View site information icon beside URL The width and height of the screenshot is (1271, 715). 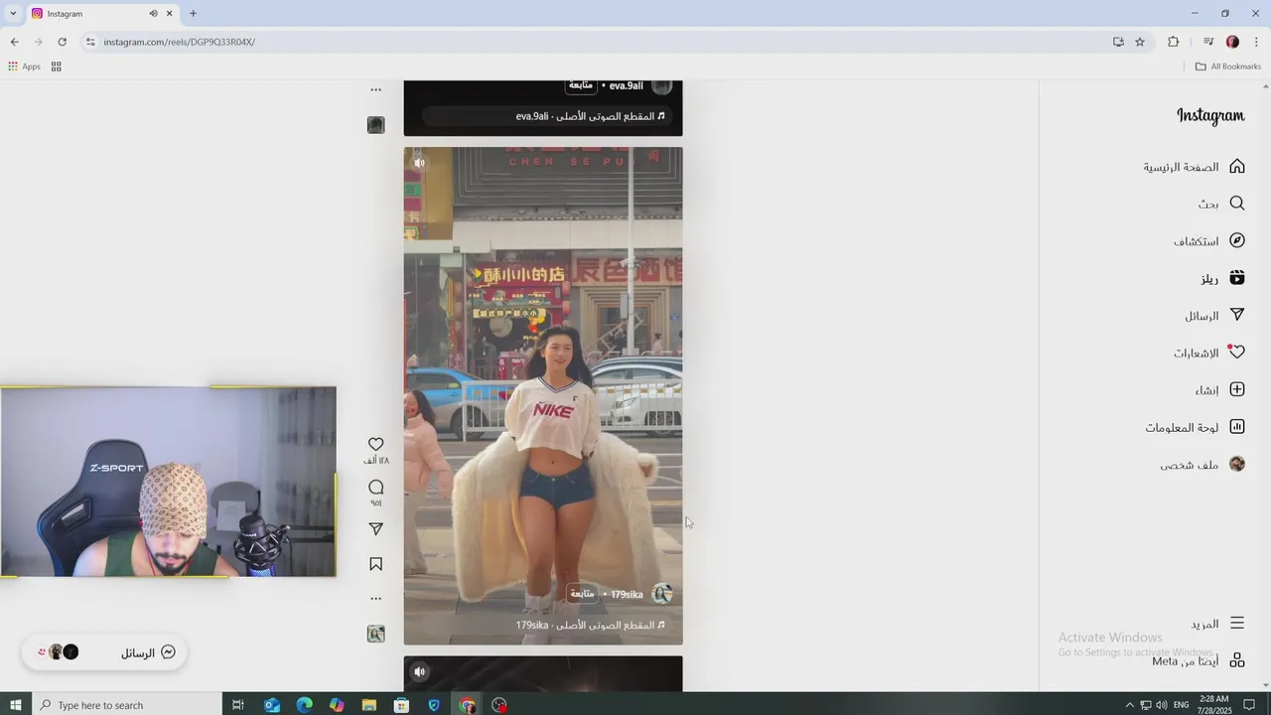[90, 42]
